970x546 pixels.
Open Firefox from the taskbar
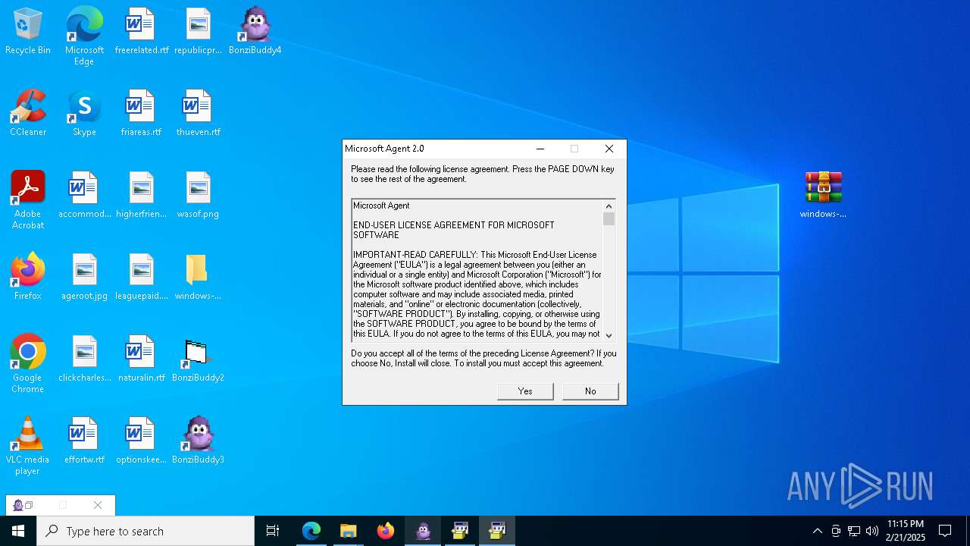point(386,531)
